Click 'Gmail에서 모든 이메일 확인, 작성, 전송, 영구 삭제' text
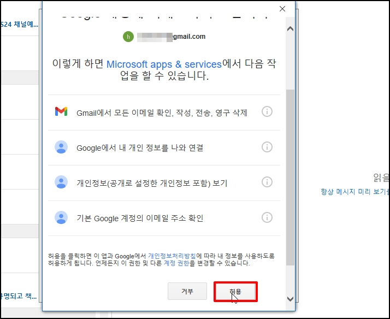The image size is (390, 319). coord(162,113)
